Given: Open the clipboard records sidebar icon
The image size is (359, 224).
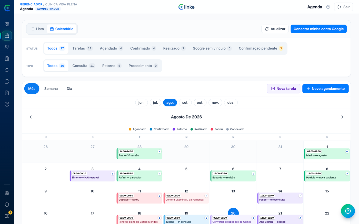Looking at the screenshot, I should coord(7,59).
